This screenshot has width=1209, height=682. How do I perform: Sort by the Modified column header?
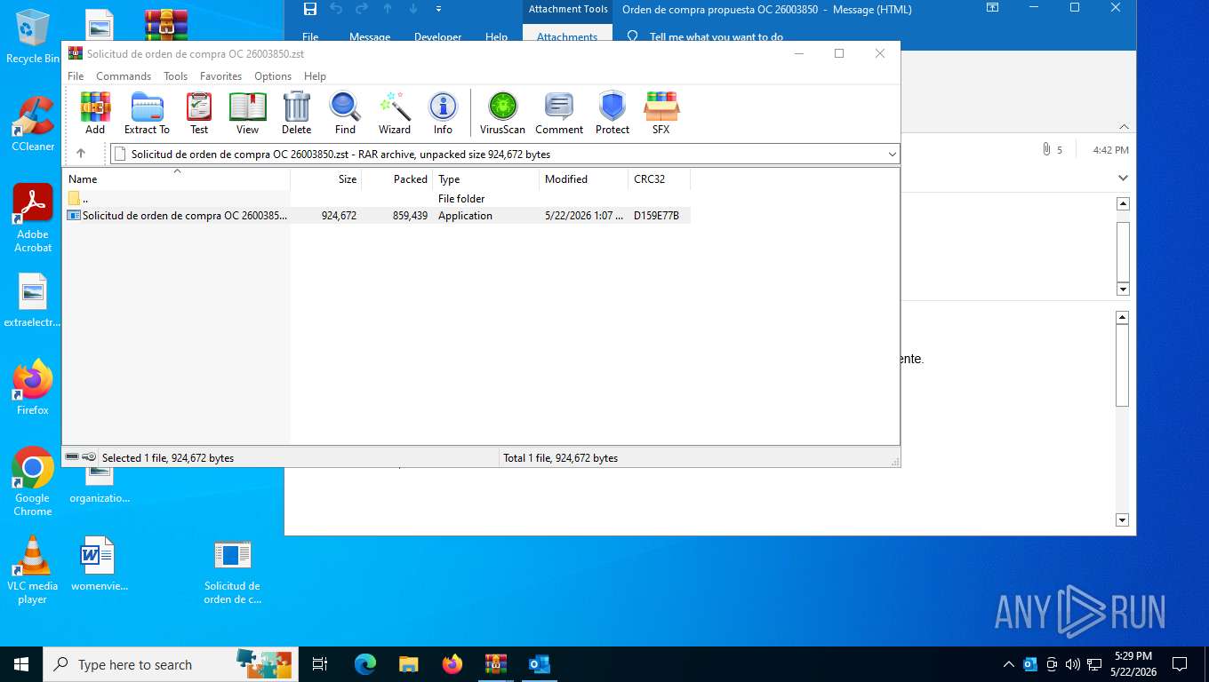[583, 178]
